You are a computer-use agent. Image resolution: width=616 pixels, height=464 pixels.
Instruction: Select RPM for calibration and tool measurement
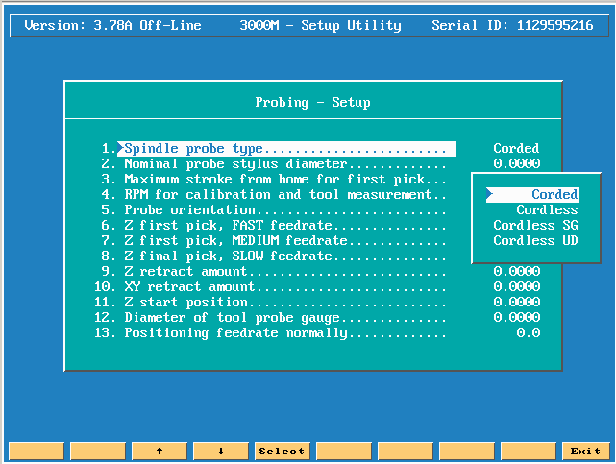[x=274, y=195]
